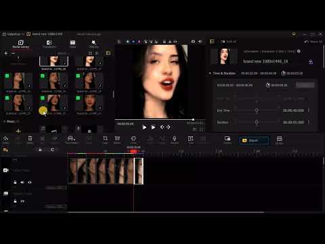Mute preview using the speaker icon
The image size is (325, 244).
pos(200,41)
